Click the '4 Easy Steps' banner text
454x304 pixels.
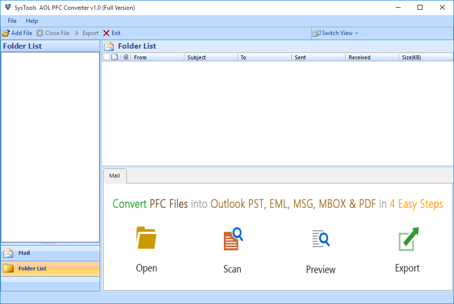(x=416, y=204)
